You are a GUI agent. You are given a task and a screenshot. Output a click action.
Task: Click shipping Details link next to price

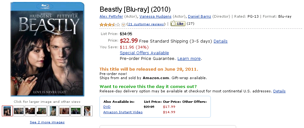pos(220,41)
